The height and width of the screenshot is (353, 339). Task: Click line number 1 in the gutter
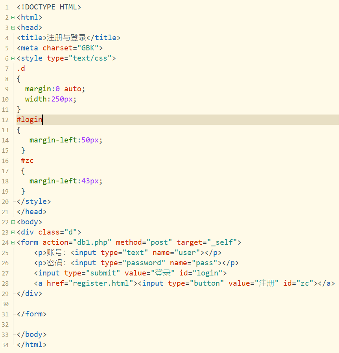(x=7, y=7)
